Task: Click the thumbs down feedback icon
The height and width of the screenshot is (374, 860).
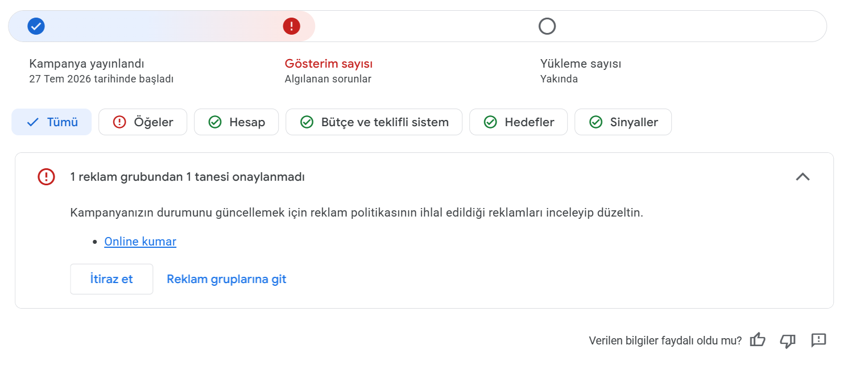Action: [x=788, y=340]
